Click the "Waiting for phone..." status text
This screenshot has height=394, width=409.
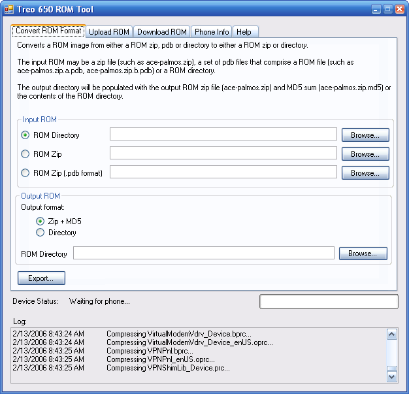(x=99, y=301)
